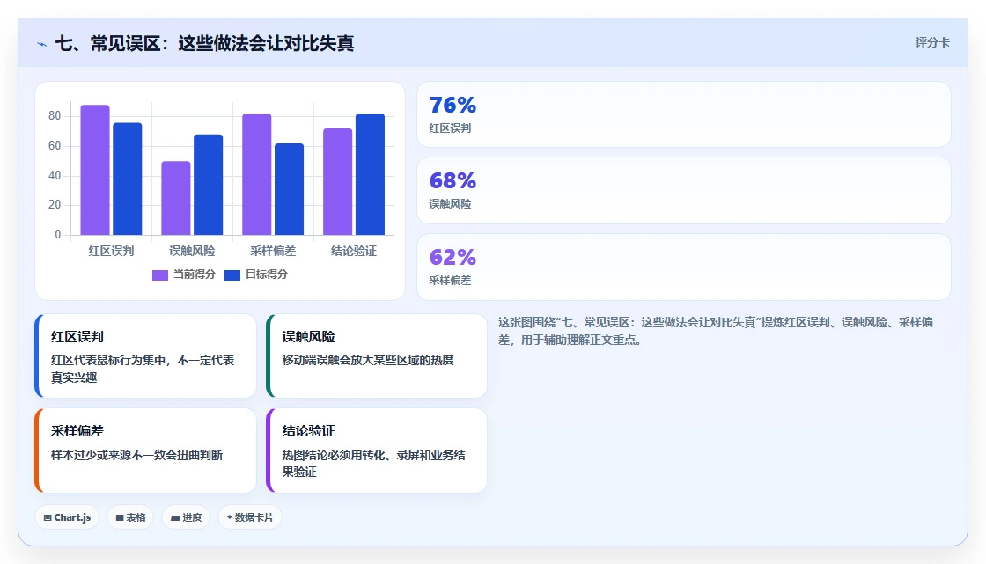This screenshot has height=564, width=986.
Task: Click the purple 红区误判 current-score bar
Action: coord(95,170)
